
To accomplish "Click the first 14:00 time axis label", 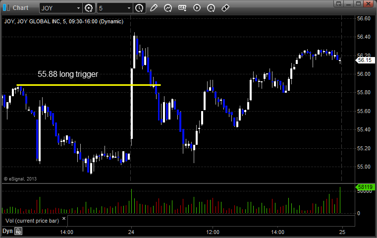I will (66, 232).
